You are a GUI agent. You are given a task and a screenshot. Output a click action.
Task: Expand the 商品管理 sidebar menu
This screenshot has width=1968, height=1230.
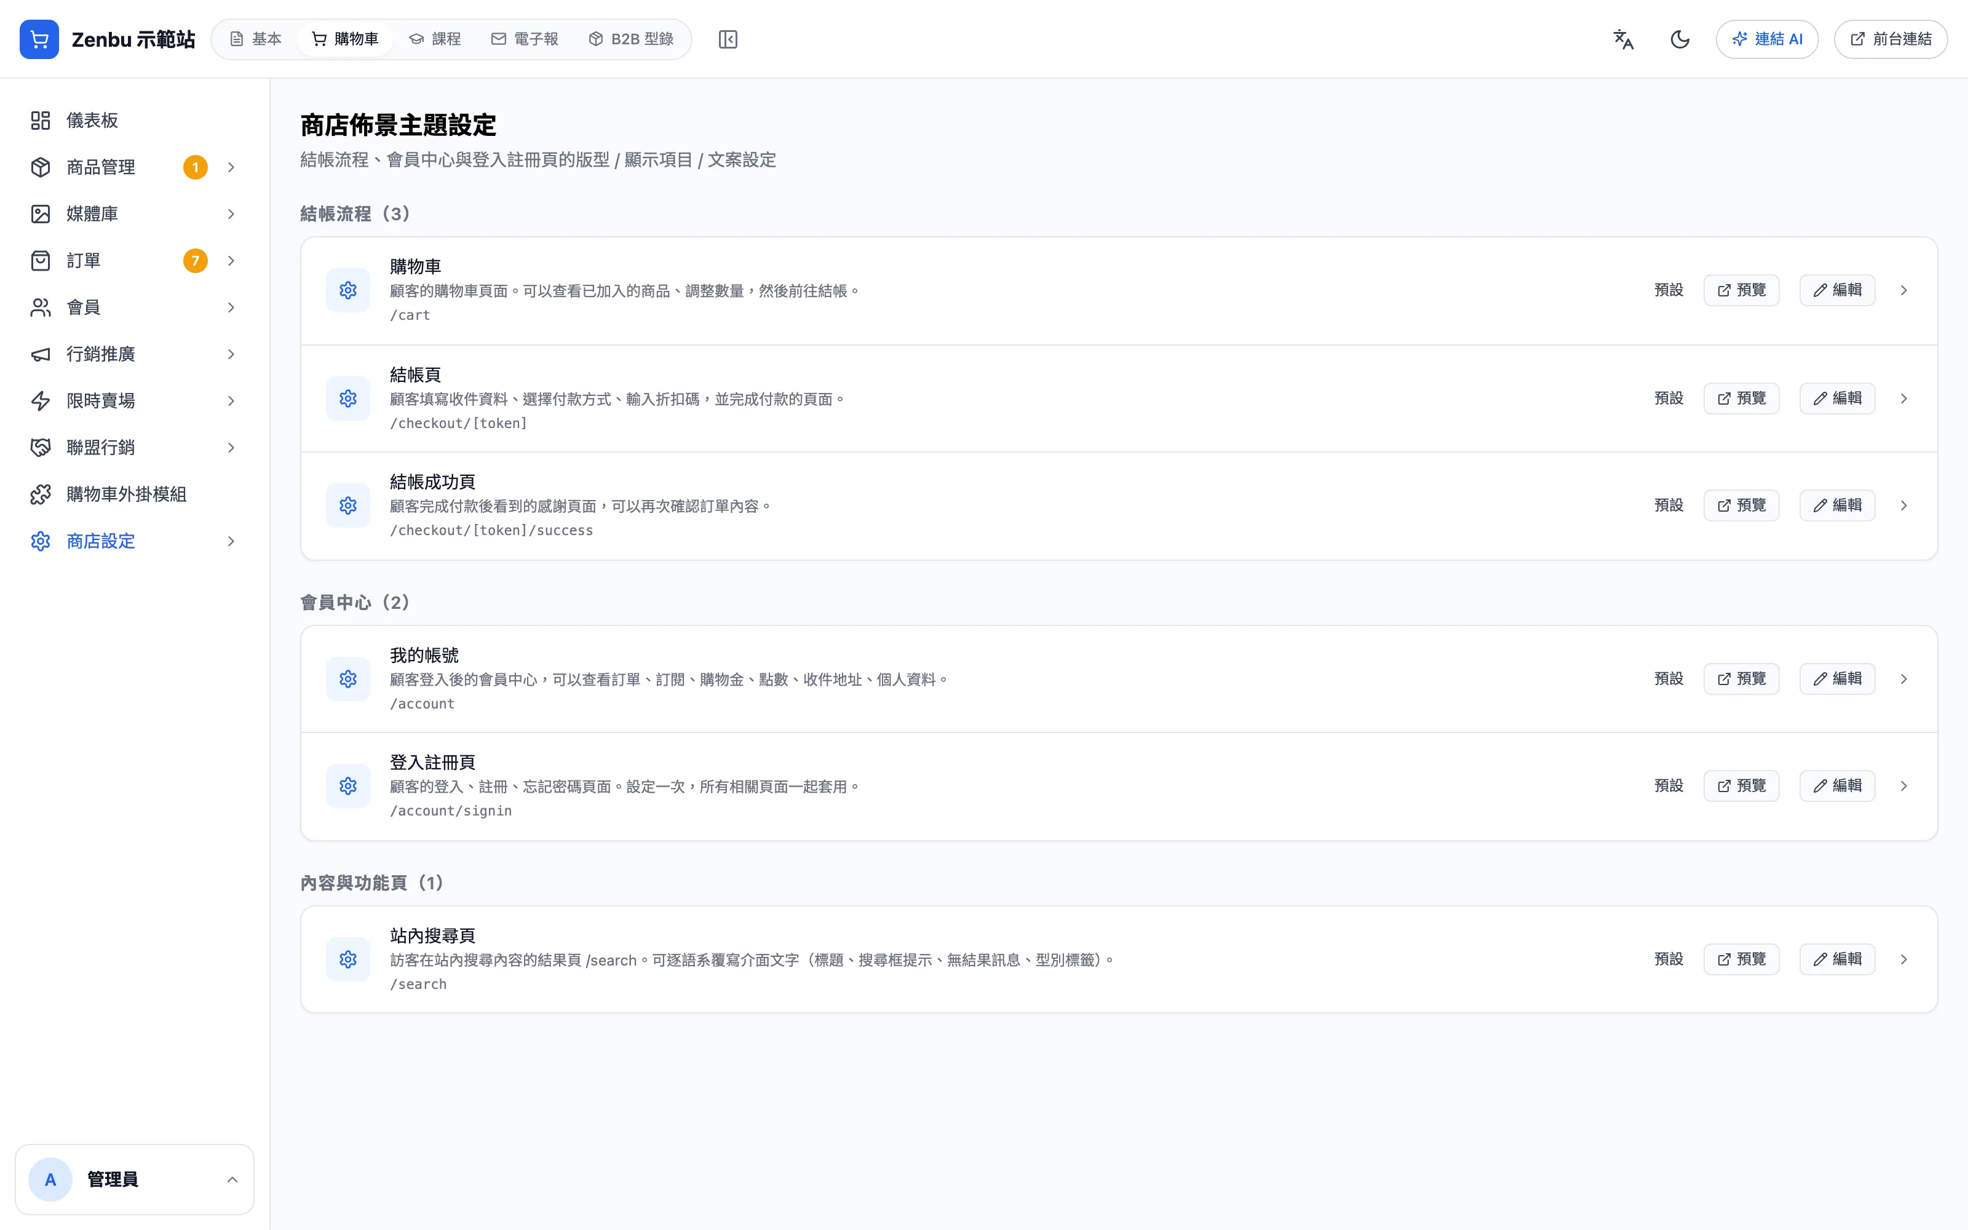coord(231,167)
